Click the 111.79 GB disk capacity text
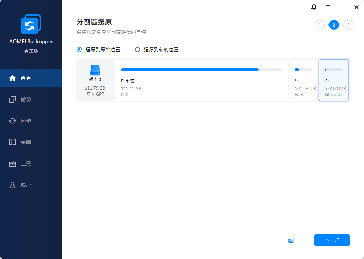 click(x=95, y=88)
